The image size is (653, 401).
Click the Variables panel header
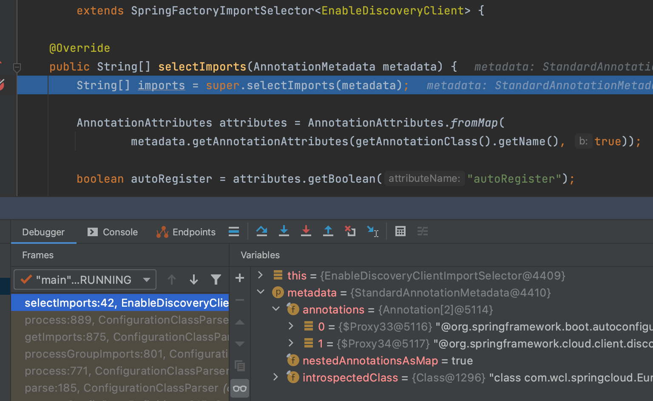(x=260, y=255)
